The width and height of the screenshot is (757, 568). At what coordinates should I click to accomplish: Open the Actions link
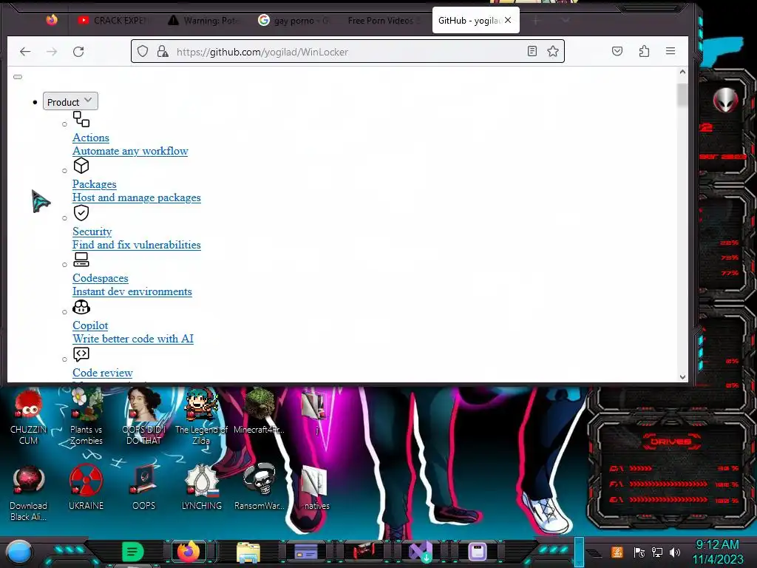pos(91,138)
